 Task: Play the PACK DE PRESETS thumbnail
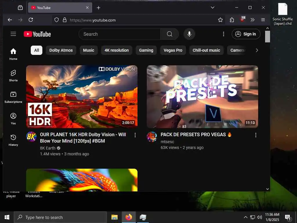coord(202,96)
